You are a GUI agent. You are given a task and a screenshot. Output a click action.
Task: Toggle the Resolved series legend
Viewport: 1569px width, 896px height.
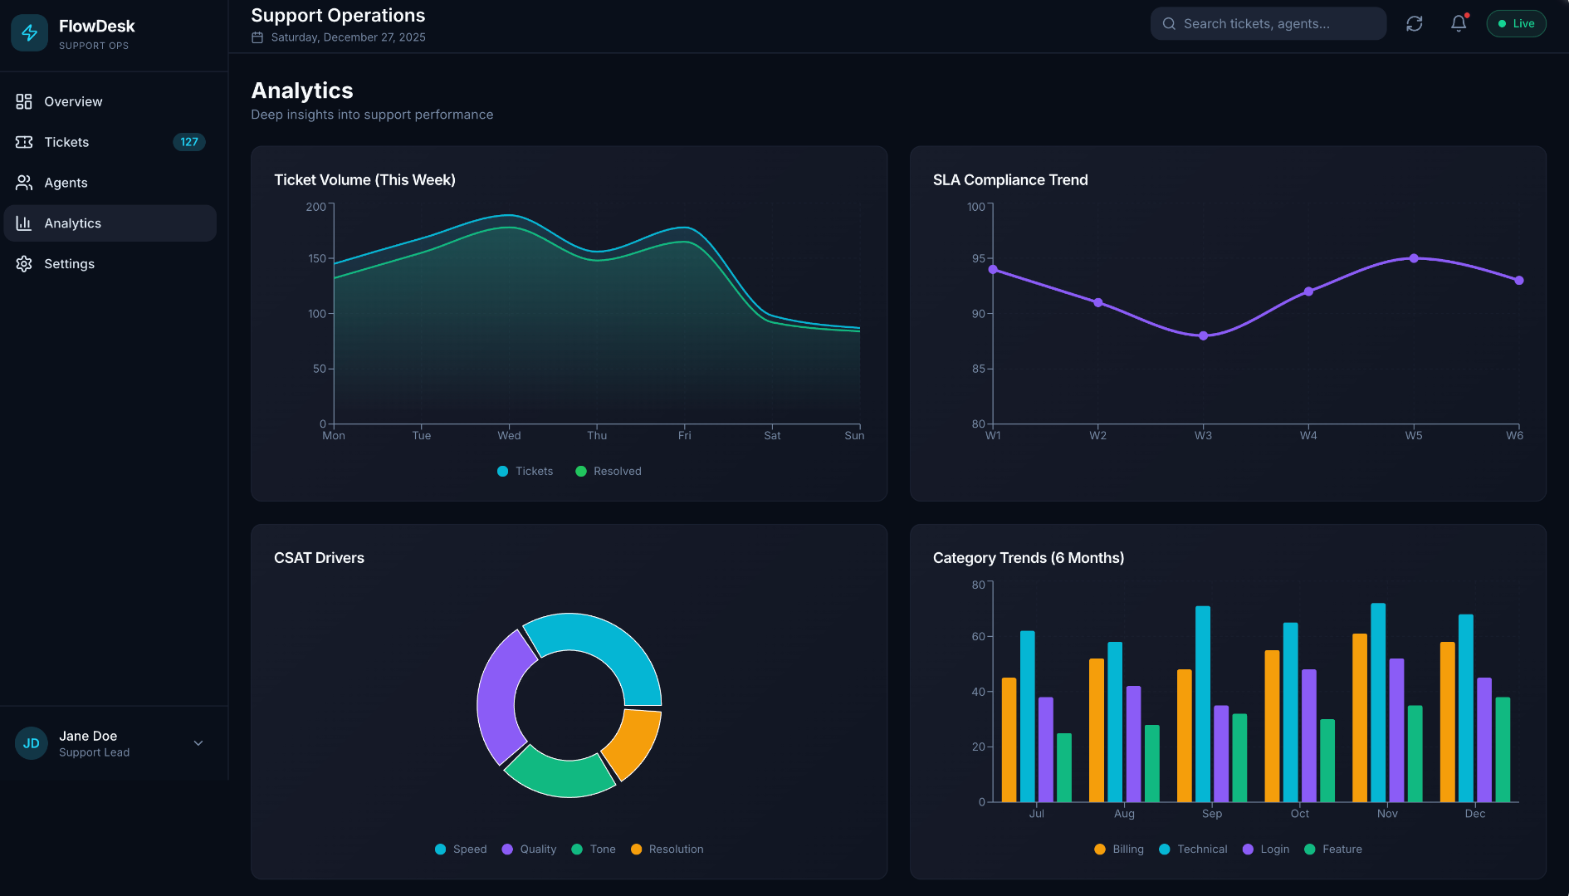tap(609, 471)
